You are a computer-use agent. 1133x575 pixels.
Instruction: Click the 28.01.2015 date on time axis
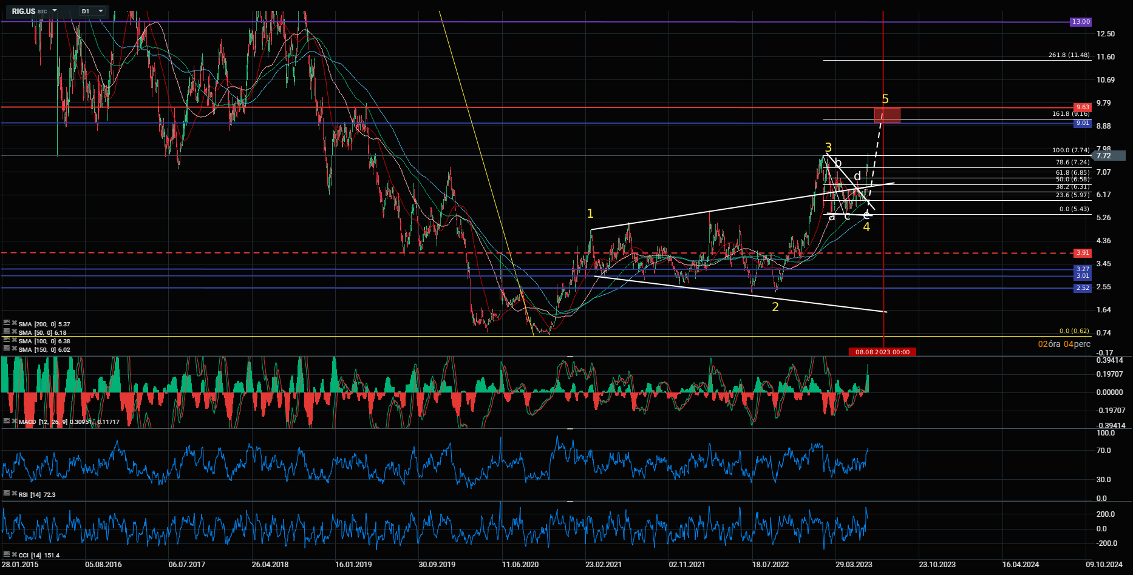(x=20, y=565)
